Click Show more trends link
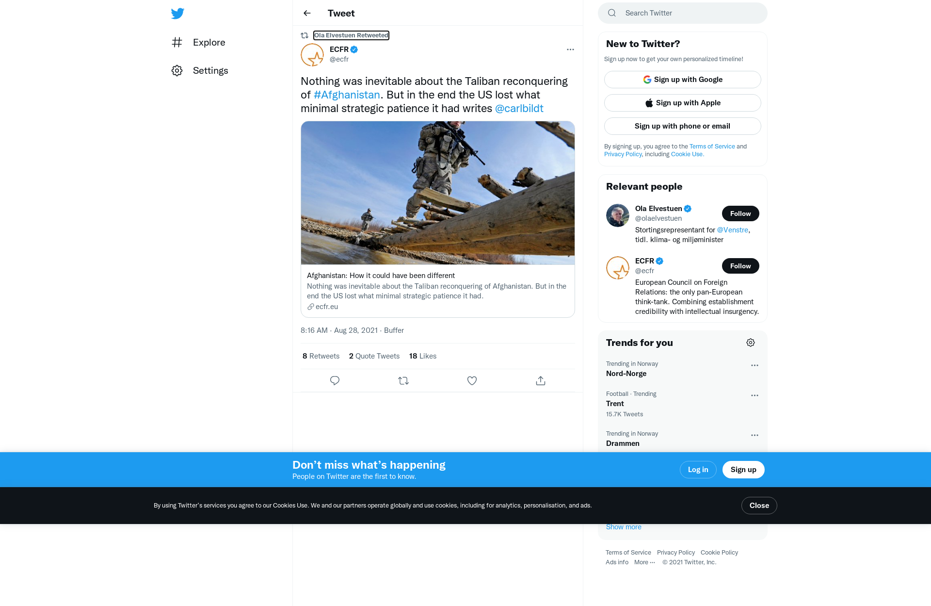This screenshot has width=931, height=606. point(624,527)
